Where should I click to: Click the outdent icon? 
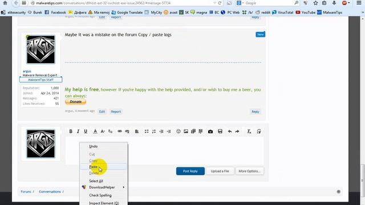[x=161, y=132]
